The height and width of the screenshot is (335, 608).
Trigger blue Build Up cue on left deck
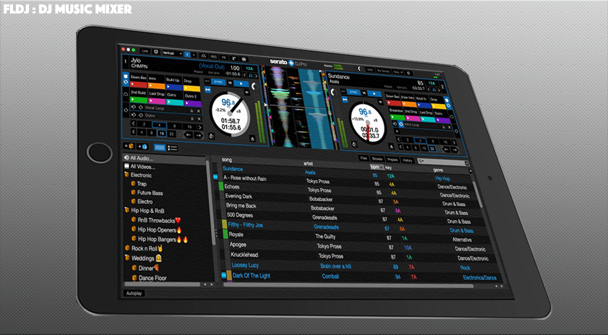click(x=174, y=88)
